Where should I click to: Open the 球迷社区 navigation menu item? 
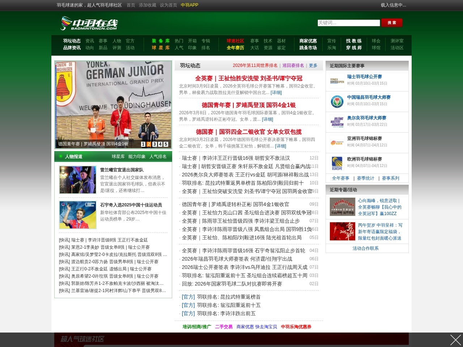(235, 41)
